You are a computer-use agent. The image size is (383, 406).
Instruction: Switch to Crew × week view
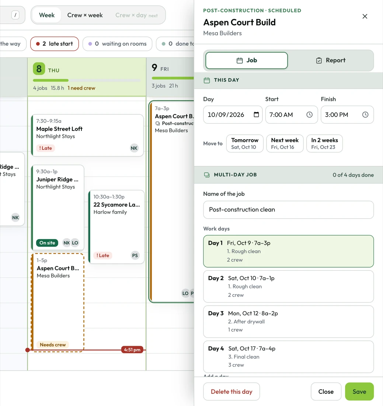click(x=85, y=15)
